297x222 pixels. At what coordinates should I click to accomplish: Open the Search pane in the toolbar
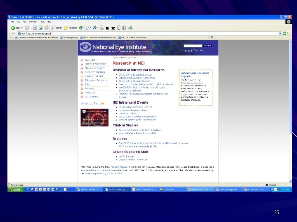tap(57, 28)
